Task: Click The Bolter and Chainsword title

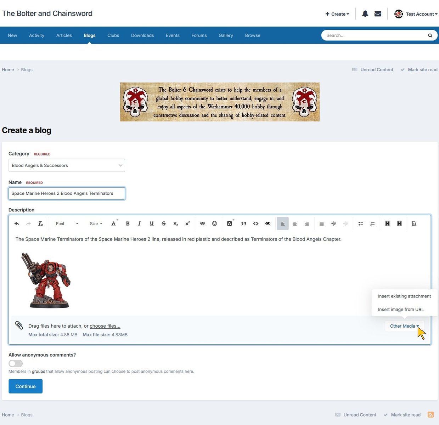Action: click(47, 13)
